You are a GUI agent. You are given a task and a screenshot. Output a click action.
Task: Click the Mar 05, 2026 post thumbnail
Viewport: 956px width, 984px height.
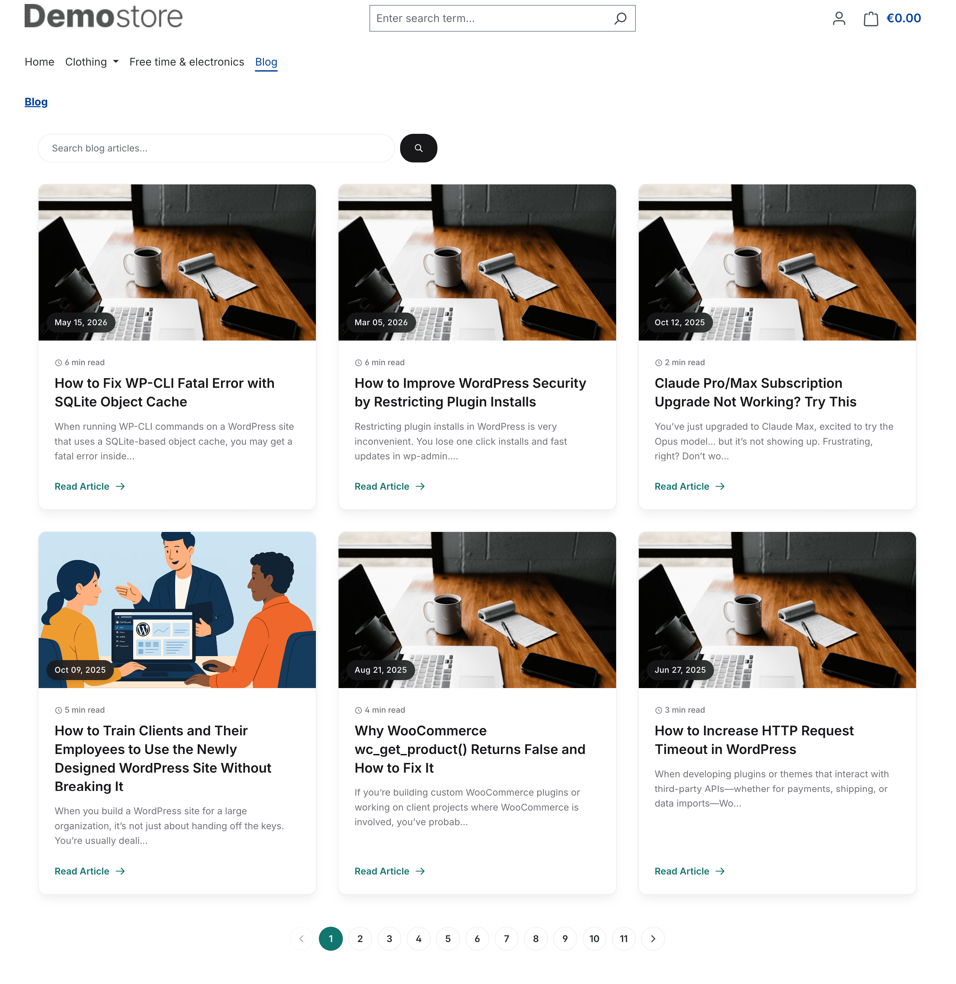click(x=477, y=263)
